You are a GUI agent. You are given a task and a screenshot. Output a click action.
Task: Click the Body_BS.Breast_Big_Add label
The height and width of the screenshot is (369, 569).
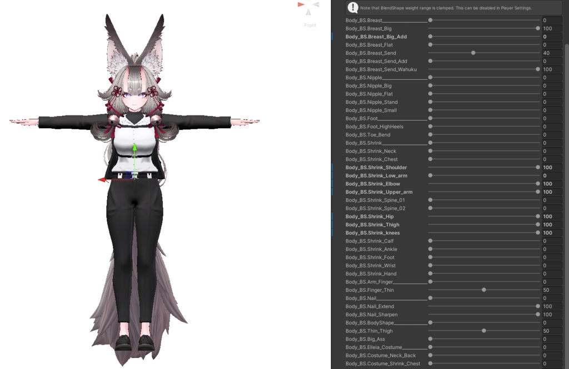coord(376,37)
